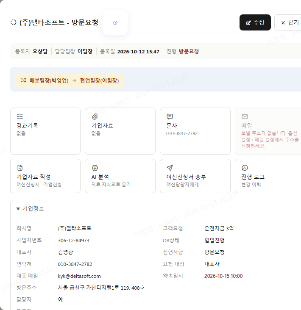Open the 기업자료 작성 card
Screen dimensions: 301x310
(x=45, y=176)
